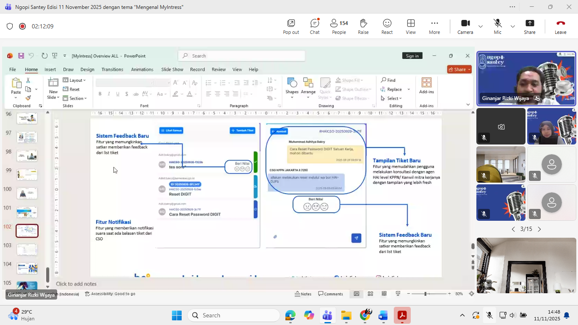Change the meeting View layout
The width and height of the screenshot is (578, 325).
(410, 26)
